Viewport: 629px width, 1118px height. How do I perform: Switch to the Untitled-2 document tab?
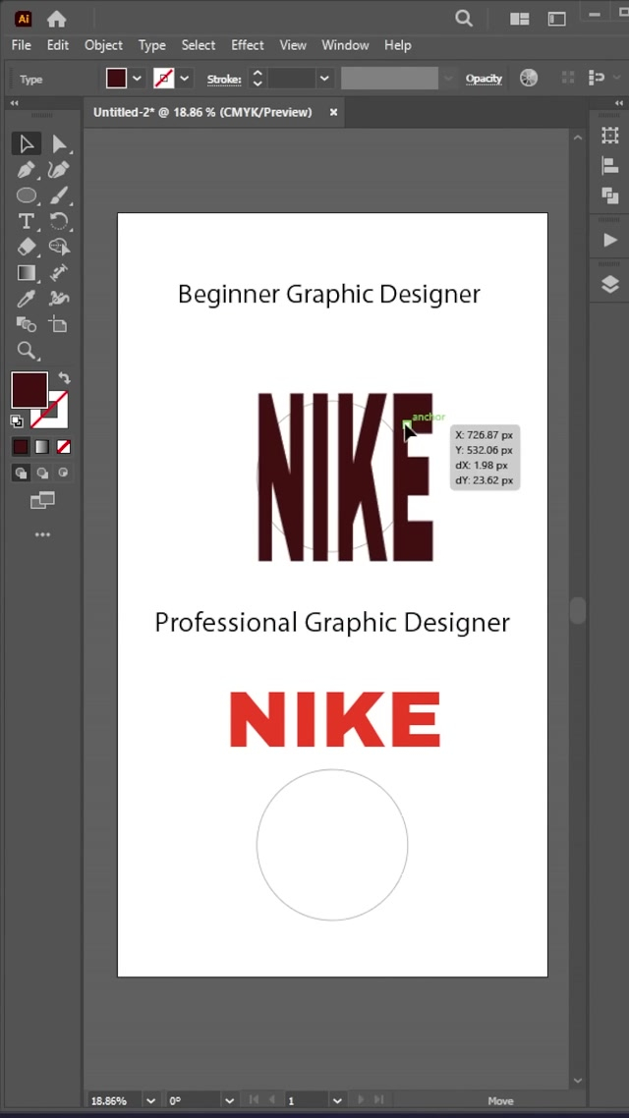[x=202, y=112]
